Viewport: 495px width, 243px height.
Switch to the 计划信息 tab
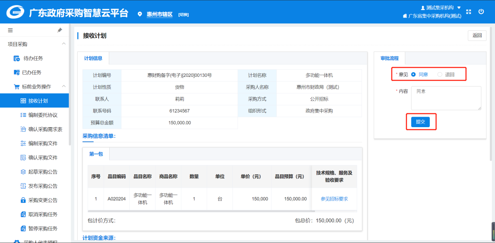pyautogui.click(x=93, y=59)
